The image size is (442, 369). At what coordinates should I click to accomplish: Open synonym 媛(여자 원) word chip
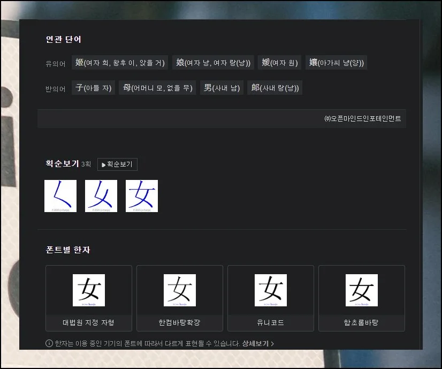pos(279,63)
